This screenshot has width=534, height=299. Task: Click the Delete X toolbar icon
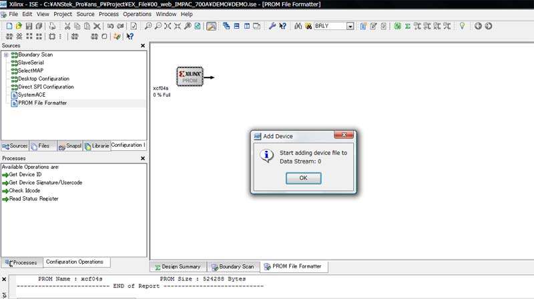pyautogui.click(x=97, y=26)
